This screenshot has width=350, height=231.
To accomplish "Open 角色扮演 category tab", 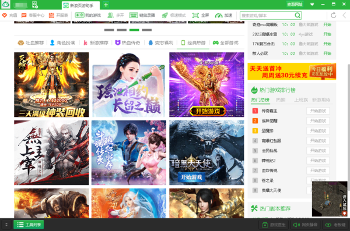I will pos(62,42).
